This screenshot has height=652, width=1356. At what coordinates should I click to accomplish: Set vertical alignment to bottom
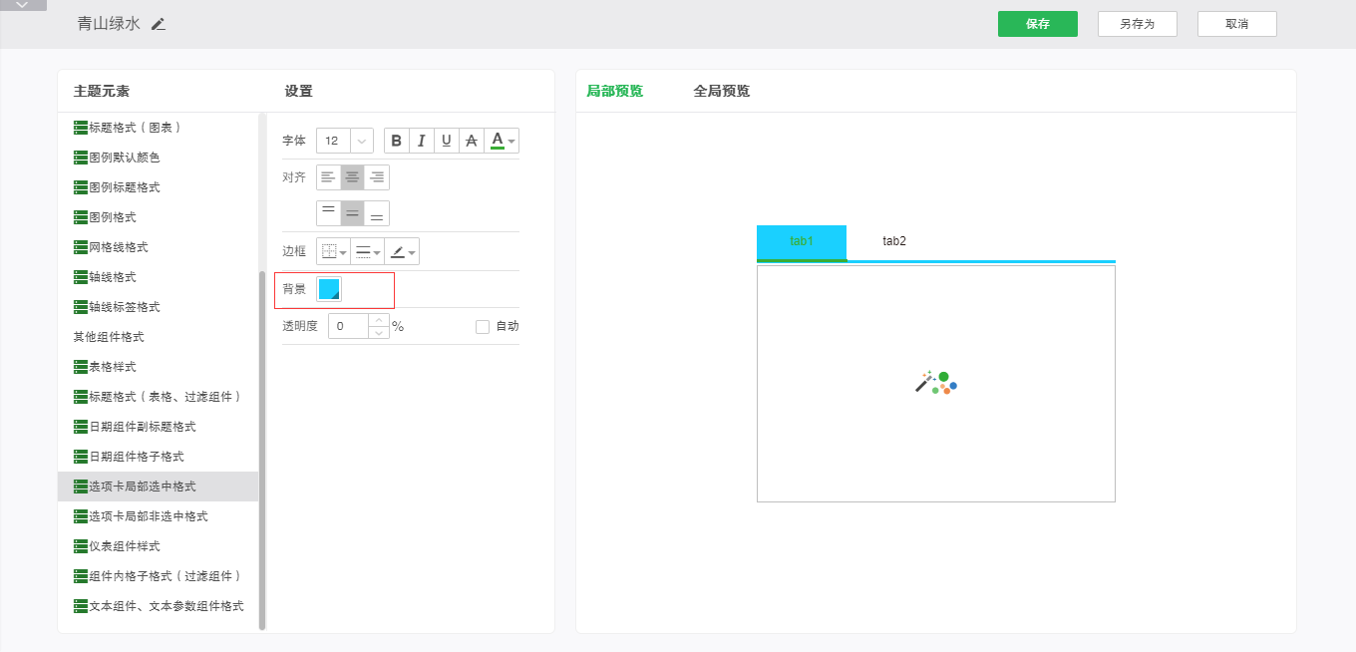tap(376, 213)
